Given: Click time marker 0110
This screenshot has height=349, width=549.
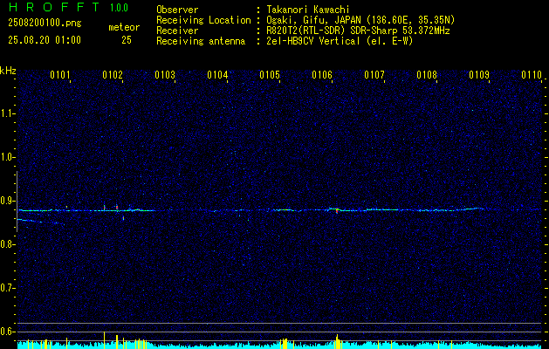Looking at the screenshot, I should [x=532, y=75].
